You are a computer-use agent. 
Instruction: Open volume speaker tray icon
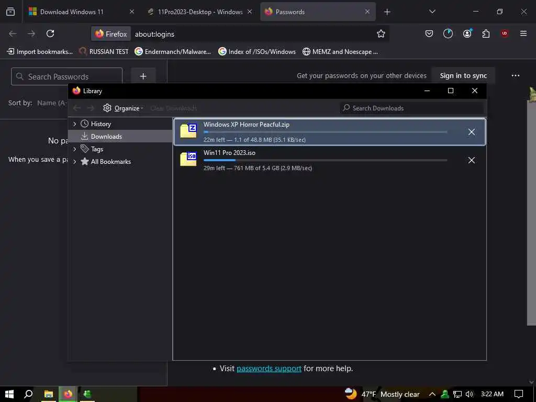[x=470, y=394]
